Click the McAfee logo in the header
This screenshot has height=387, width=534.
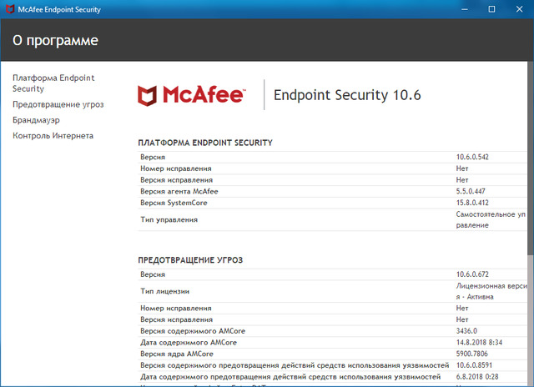click(x=192, y=95)
